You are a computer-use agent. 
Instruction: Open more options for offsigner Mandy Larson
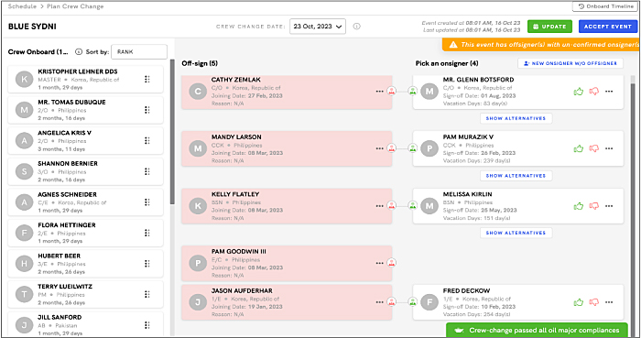(379, 148)
